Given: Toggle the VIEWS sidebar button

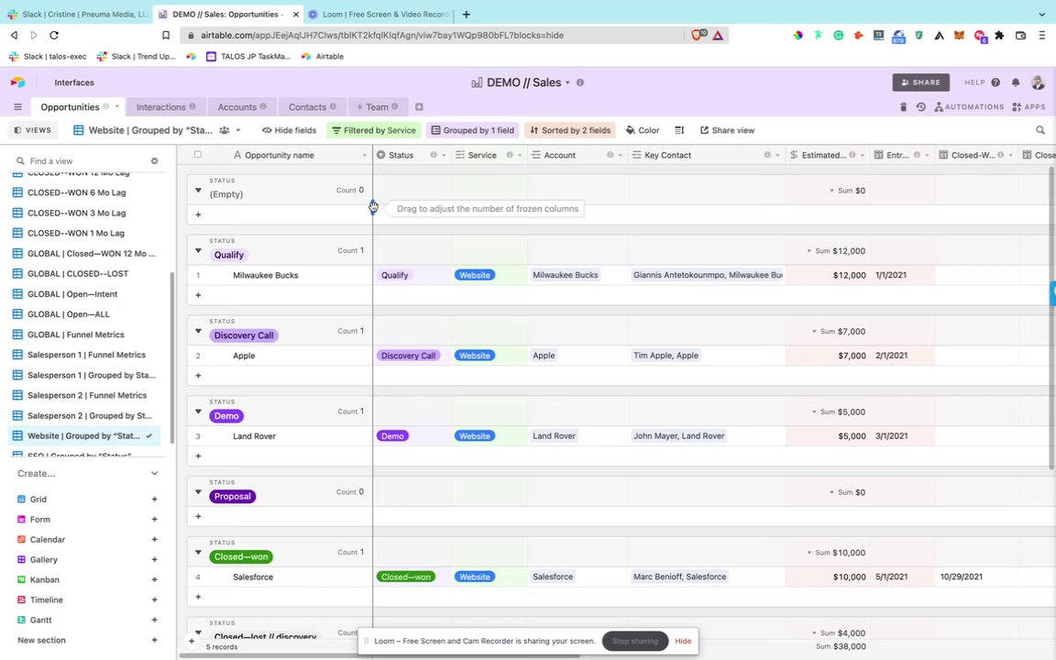Looking at the screenshot, I should [33, 130].
